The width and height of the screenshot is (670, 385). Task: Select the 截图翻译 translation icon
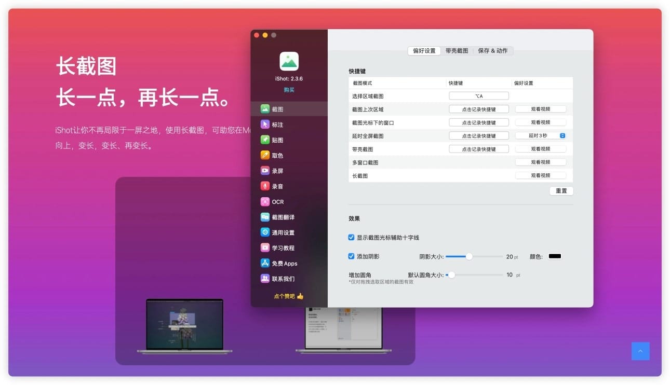(265, 217)
